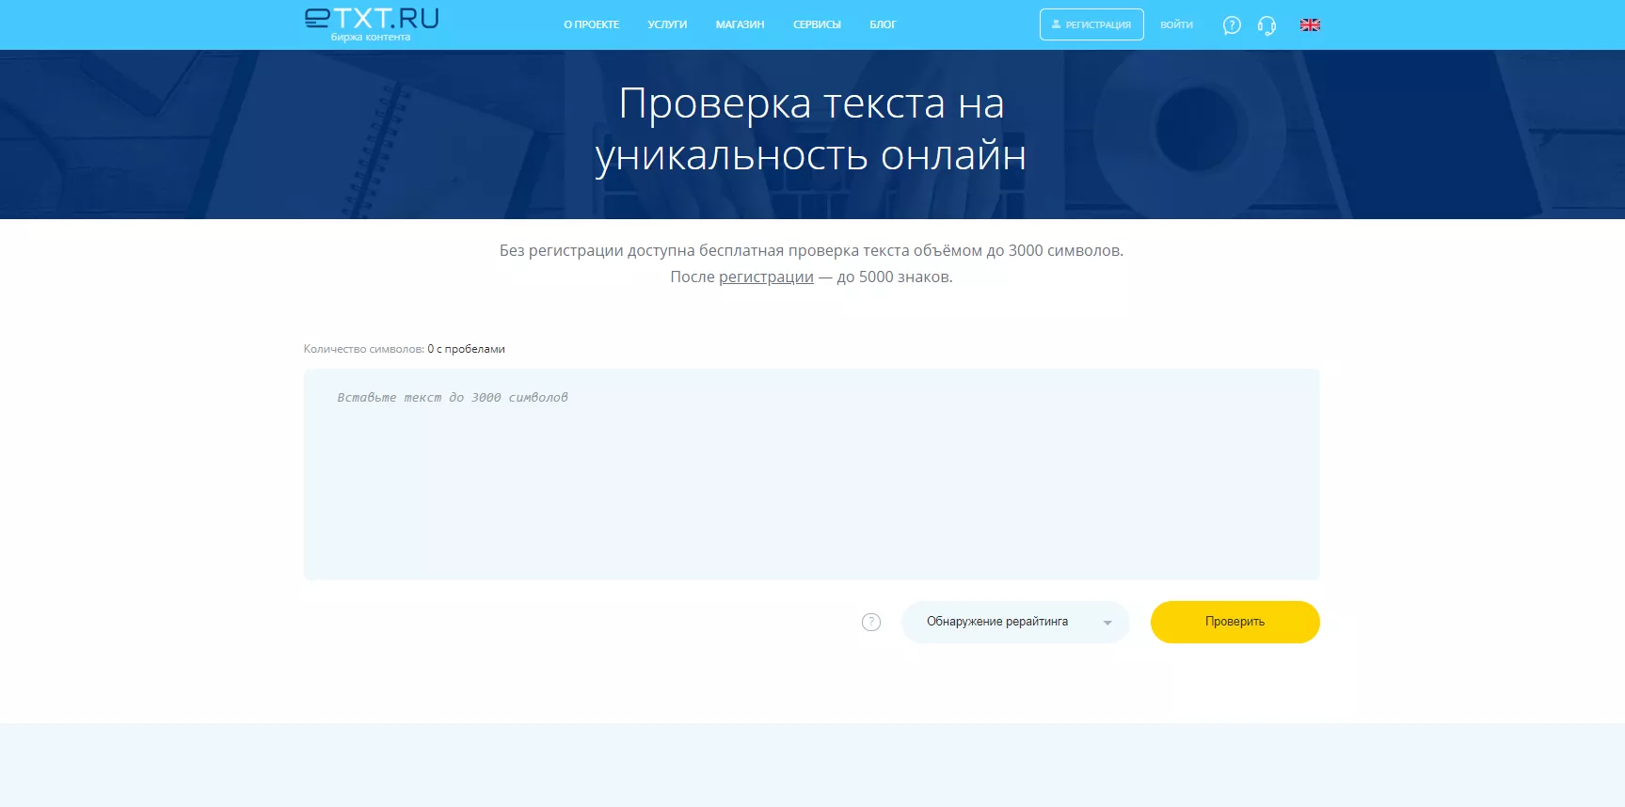This screenshot has height=807, width=1625.
Task: Open the help question mark icon in header
Action: [x=1232, y=25]
